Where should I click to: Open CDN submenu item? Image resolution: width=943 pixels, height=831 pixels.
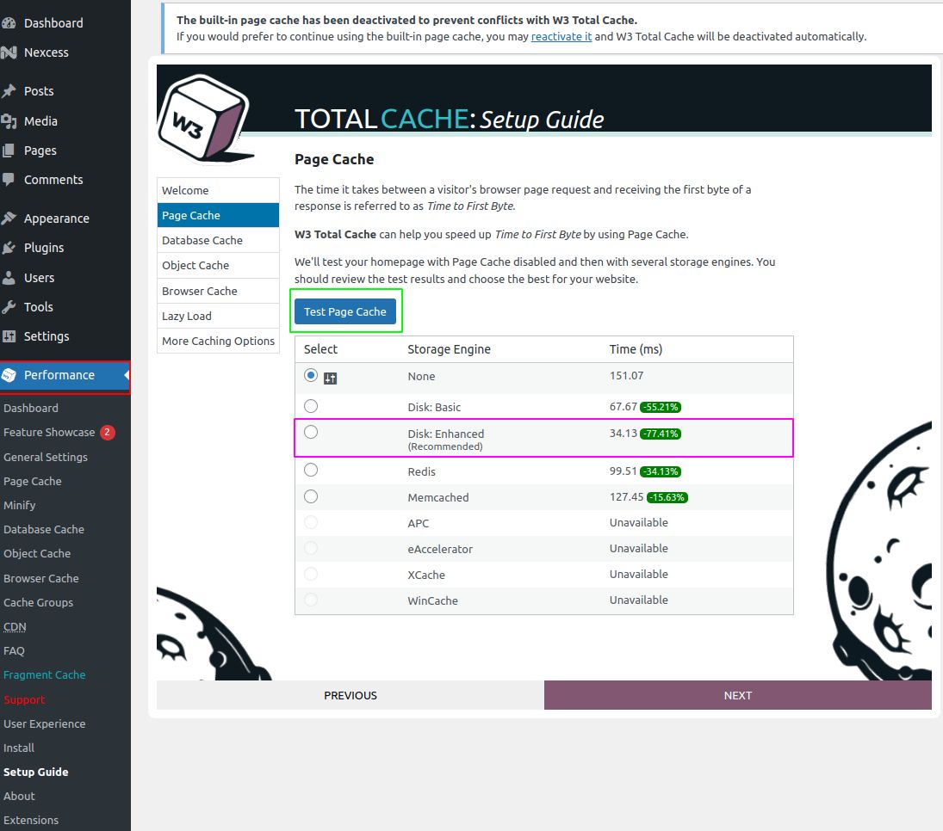[x=15, y=627]
